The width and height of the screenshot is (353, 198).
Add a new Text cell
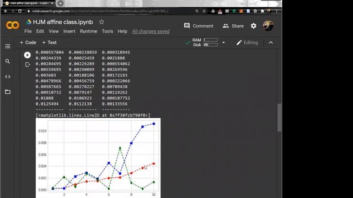tap(49, 42)
